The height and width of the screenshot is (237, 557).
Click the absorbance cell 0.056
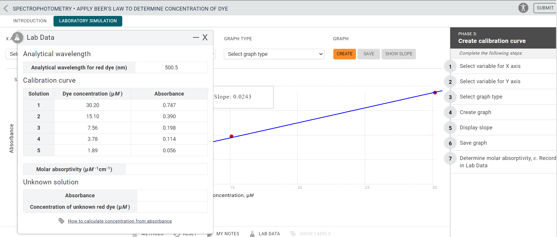coord(169,151)
